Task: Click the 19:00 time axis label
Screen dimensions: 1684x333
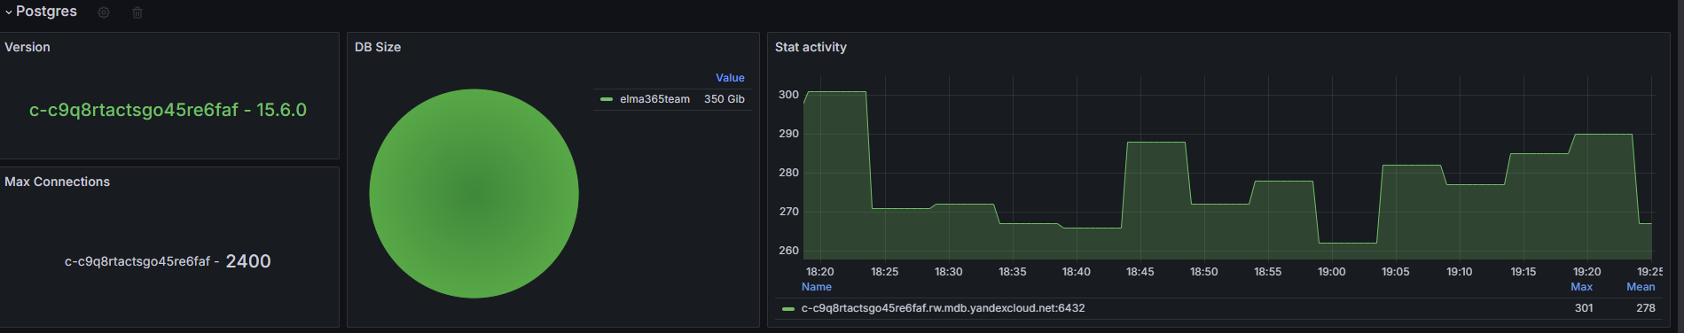Action: 1331,272
